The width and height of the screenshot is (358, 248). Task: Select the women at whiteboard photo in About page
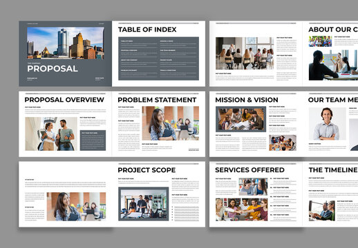pos(333,65)
